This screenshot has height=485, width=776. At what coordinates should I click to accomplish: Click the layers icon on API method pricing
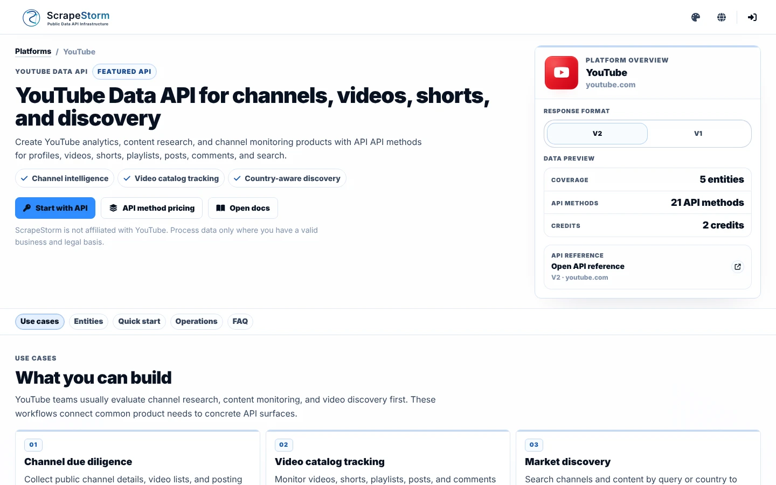(113, 208)
